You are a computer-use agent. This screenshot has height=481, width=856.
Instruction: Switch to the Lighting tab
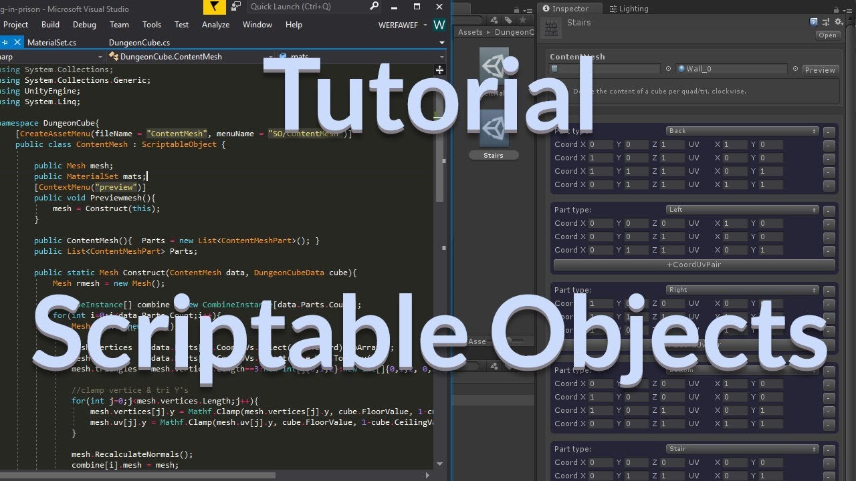628,9
